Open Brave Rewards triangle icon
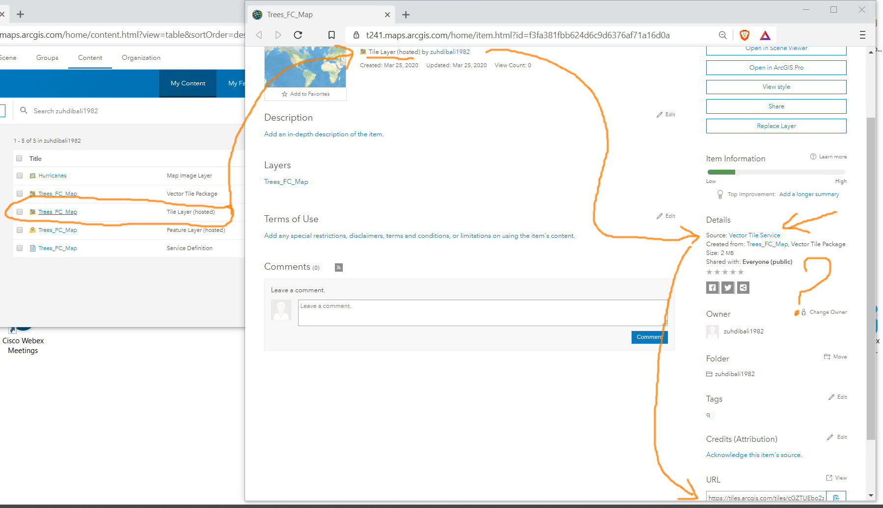Image resolution: width=883 pixels, height=508 pixels. [x=765, y=35]
